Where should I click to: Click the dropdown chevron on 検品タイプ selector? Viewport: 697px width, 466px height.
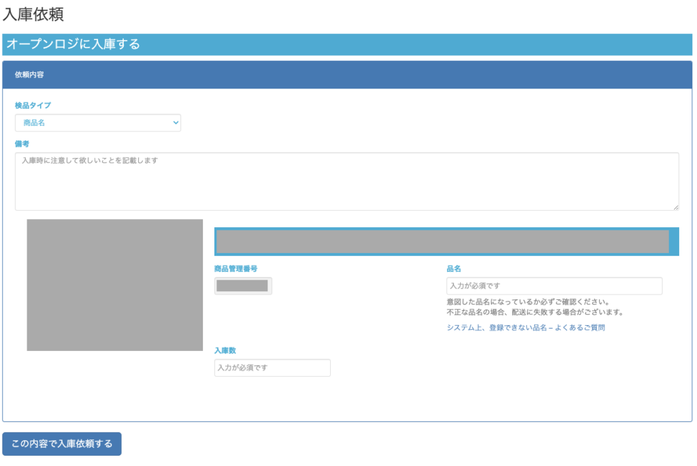[174, 122]
